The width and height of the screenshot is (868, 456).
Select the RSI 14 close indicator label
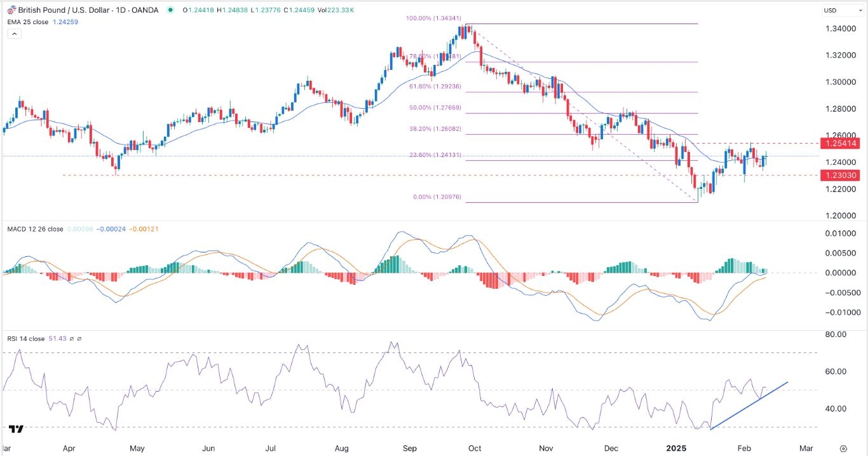click(26, 339)
